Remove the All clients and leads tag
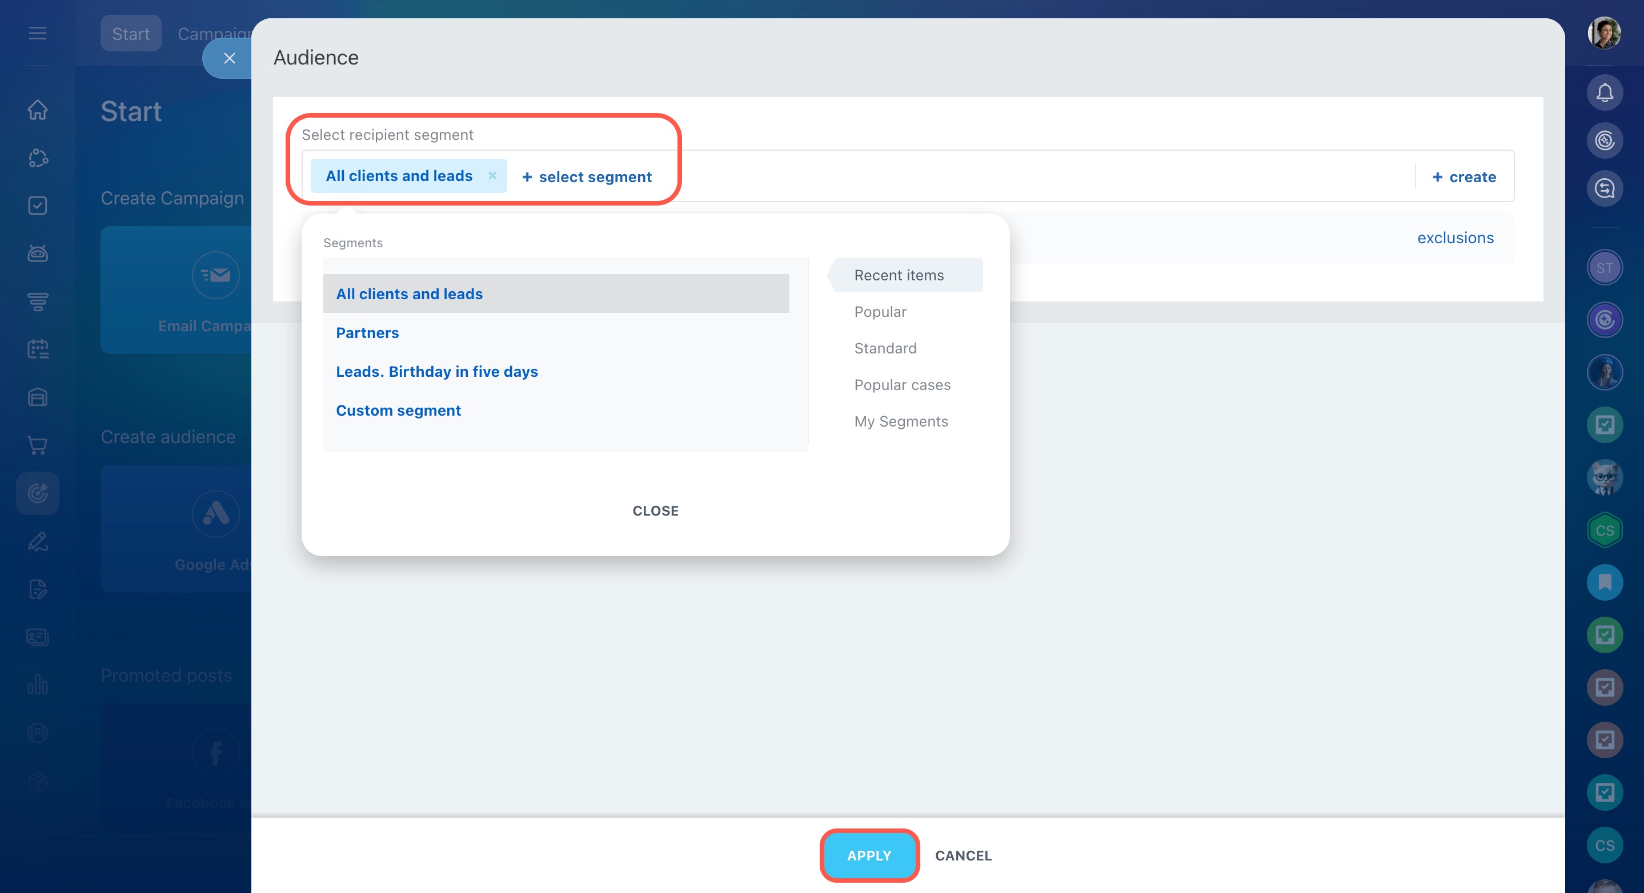 [x=492, y=175]
